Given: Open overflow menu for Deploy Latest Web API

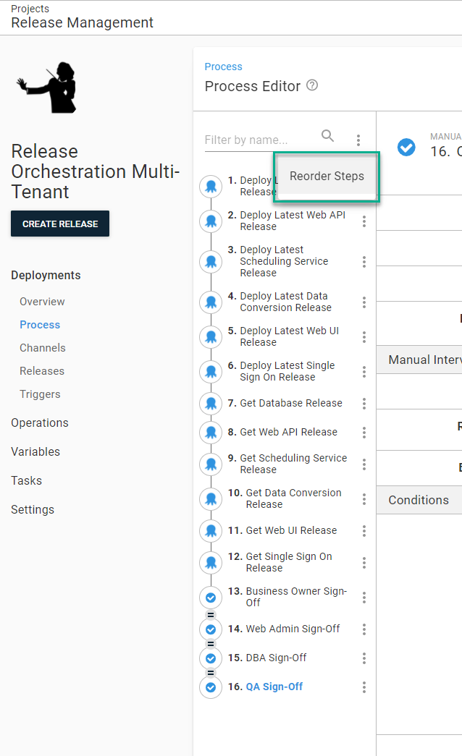Looking at the screenshot, I should pos(364,221).
